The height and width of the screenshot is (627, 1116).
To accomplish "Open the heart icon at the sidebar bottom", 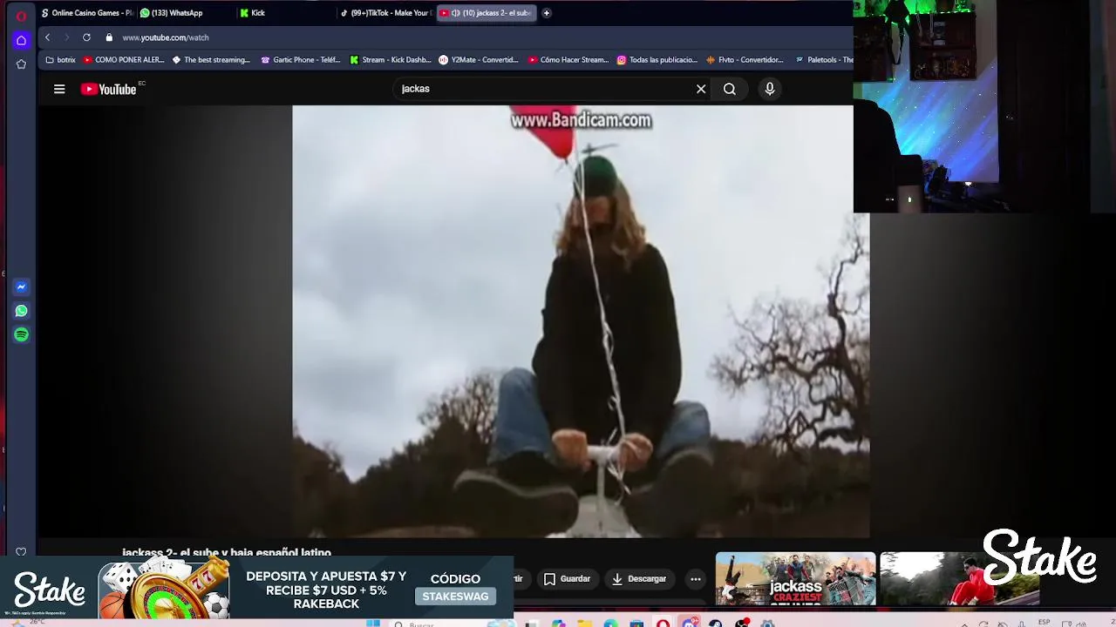I will click(x=21, y=551).
